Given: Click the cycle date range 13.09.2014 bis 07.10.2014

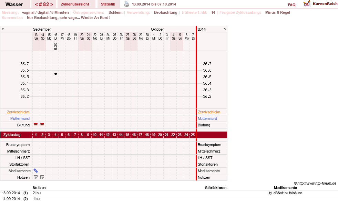Looking at the screenshot, I should (x=154, y=4).
